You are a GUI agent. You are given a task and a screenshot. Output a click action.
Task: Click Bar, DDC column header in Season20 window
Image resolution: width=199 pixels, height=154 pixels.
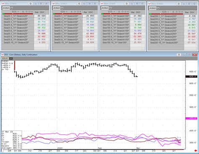pos(40,12)
